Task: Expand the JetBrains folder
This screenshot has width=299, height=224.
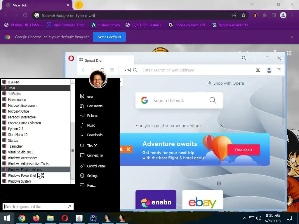Action: (36, 94)
